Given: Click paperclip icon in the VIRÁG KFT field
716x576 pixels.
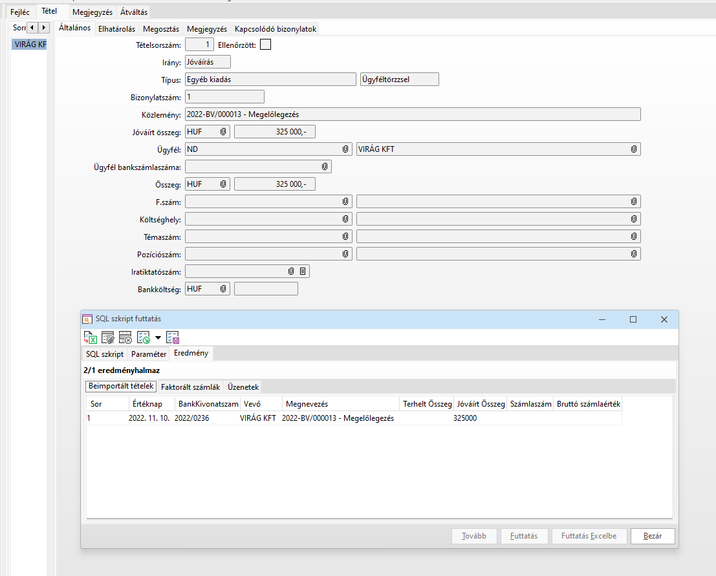Looking at the screenshot, I should tap(634, 149).
